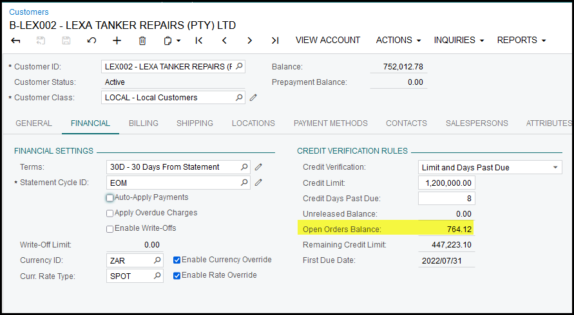This screenshot has width=574, height=315.
Task: Edit Terms using the pencil icon
Action: (x=258, y=167)
